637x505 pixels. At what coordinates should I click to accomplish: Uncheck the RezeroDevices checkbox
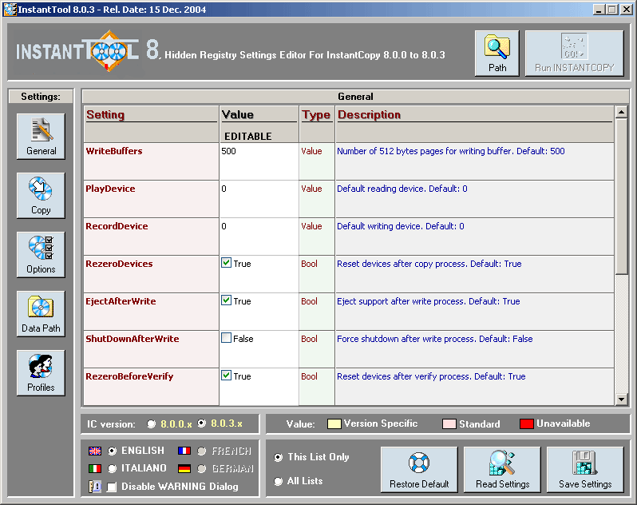tap(227, 263)
